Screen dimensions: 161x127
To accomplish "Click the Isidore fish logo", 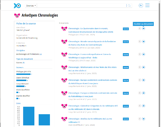I will [17, 6].
